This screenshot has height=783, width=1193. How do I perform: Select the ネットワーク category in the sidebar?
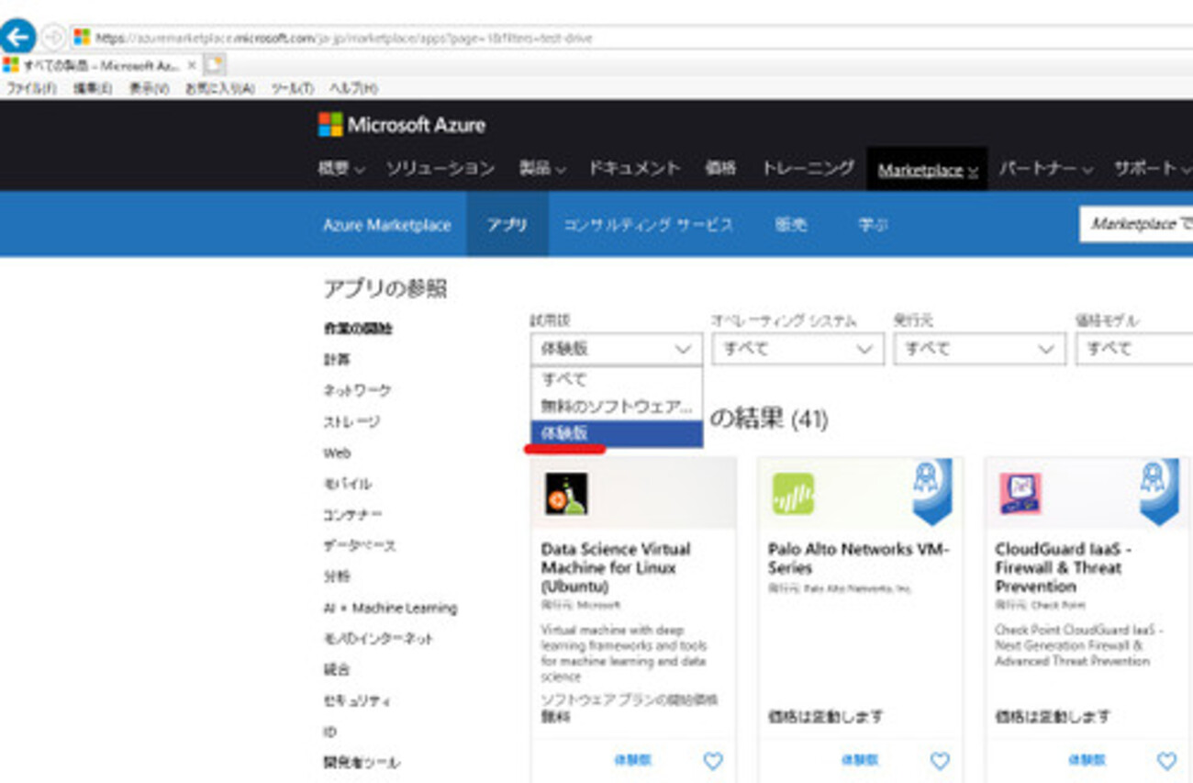point(357,390)
